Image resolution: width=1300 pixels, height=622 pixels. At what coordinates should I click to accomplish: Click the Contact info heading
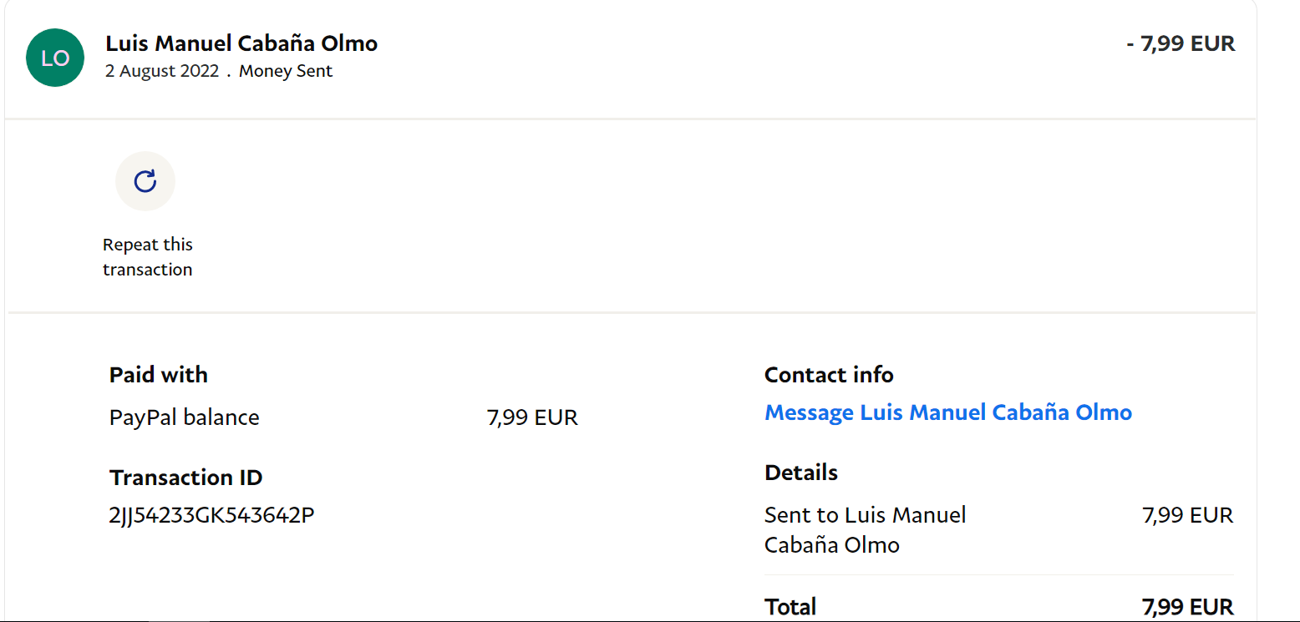tap(829, 375)
